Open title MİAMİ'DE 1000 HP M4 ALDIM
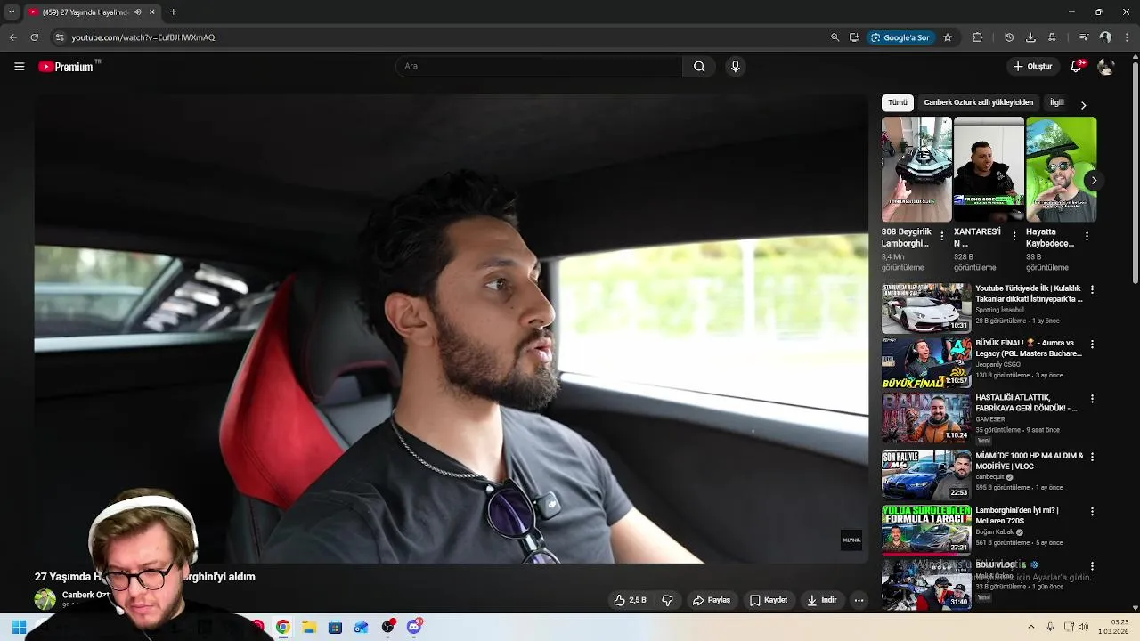This screenshot has width=1140, height=641. [x=1029, y=460]
